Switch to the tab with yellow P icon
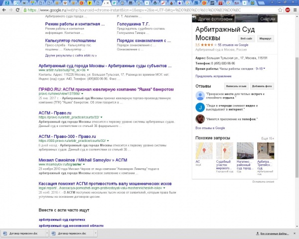The height and width of the screenshot is (239, 299). [89, 3]
